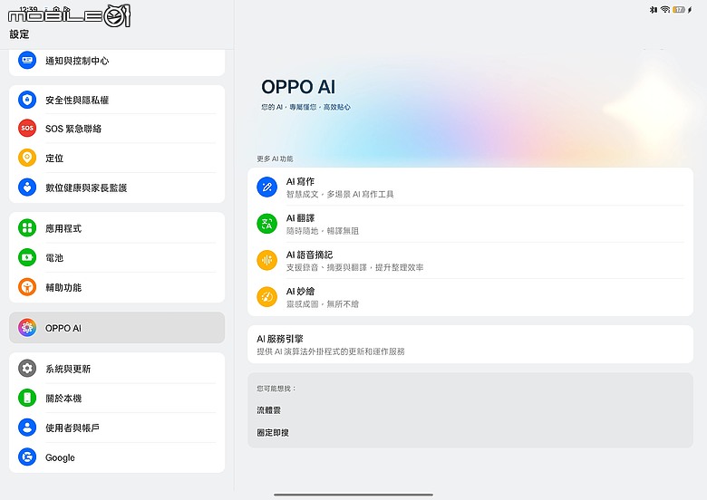Viewport: 707px width, 500px height.
Task: Open 使用者與帳戶 settings
Action: (117, 428)
